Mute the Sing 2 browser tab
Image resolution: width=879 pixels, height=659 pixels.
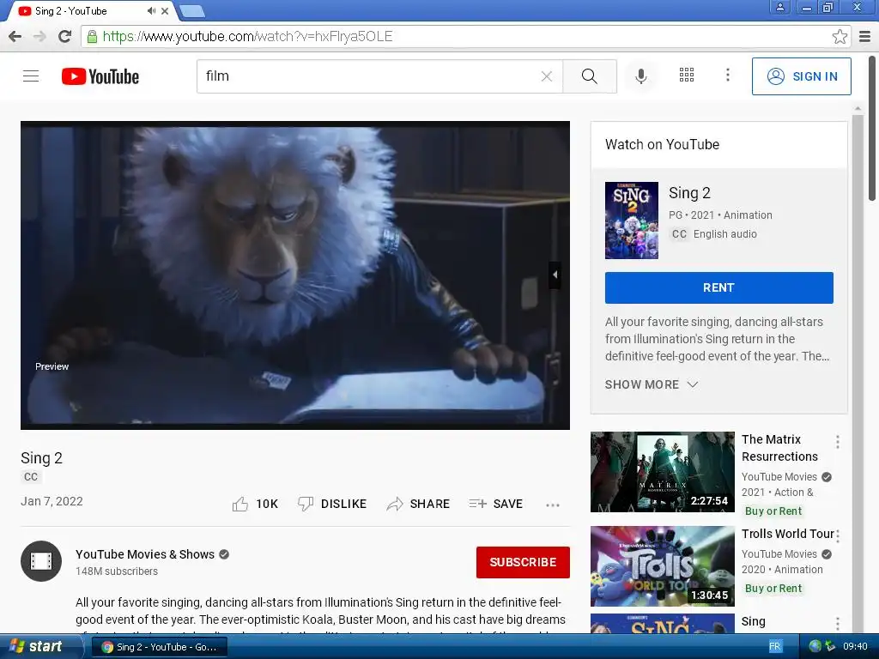point(151,10)
